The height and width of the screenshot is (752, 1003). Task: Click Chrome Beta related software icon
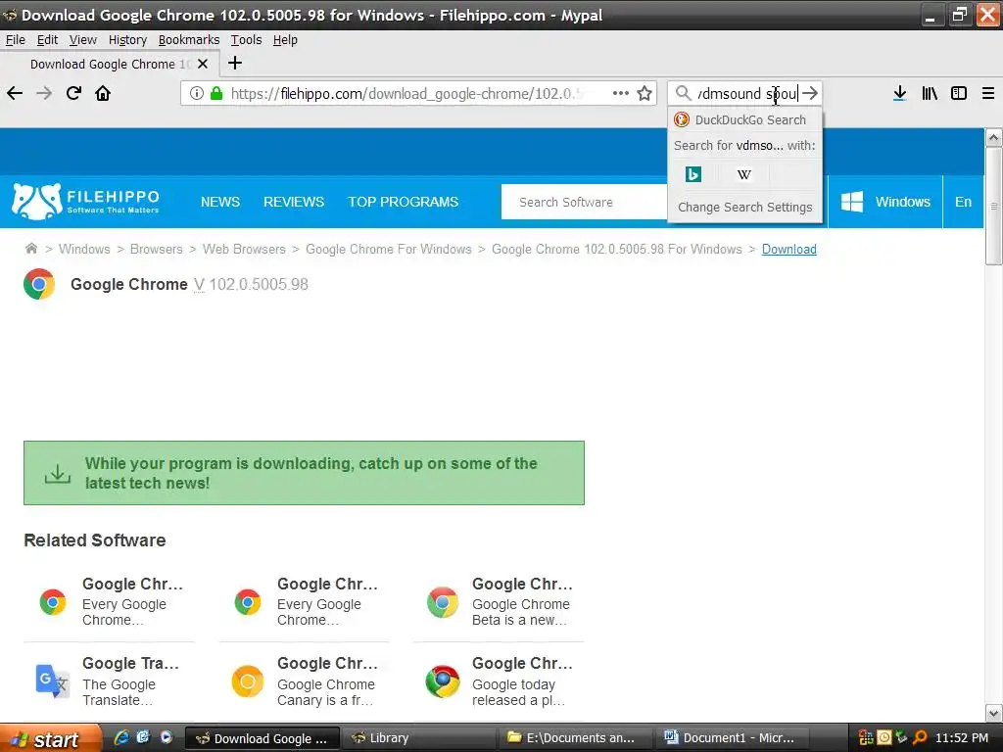443,602
